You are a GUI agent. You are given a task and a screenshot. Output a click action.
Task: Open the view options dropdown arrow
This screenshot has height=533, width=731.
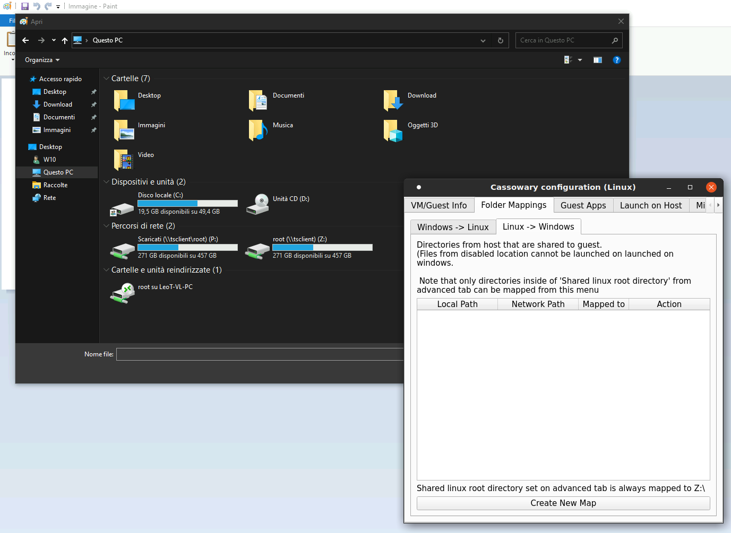[x=580, y=60]
